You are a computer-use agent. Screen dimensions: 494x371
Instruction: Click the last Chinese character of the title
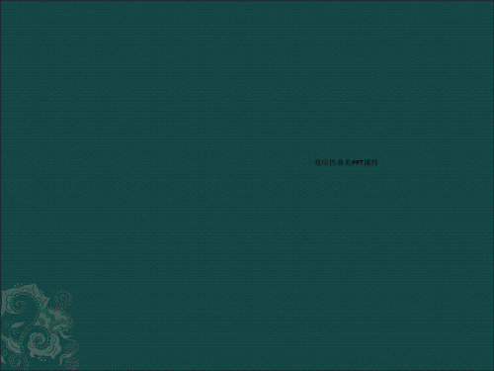[x=374, y=162]
